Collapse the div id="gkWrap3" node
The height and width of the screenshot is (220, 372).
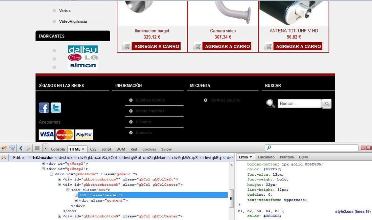click(x=43, y=169)
